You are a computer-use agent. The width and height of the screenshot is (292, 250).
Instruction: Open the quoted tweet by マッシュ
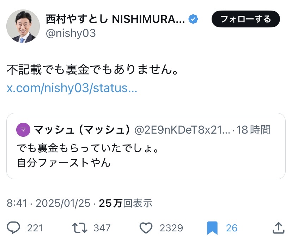[x=146, y=146]
